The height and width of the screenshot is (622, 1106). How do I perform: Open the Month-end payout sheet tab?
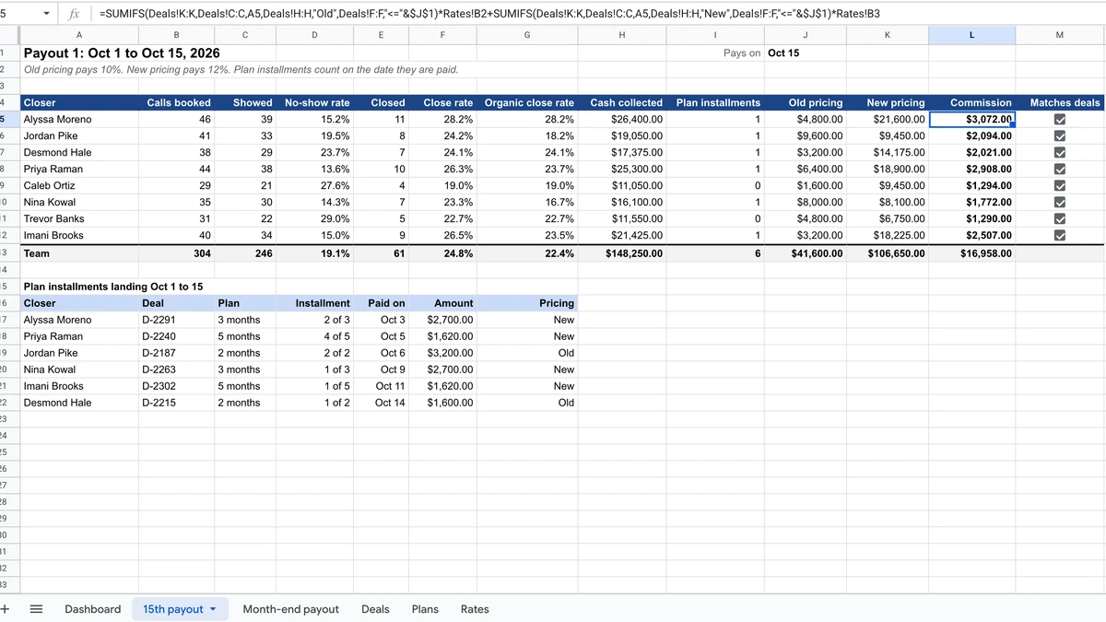[290, 609]
